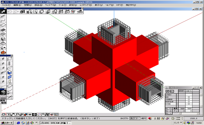
Task: Click the ALL button in layer panel
Action: 171,91
